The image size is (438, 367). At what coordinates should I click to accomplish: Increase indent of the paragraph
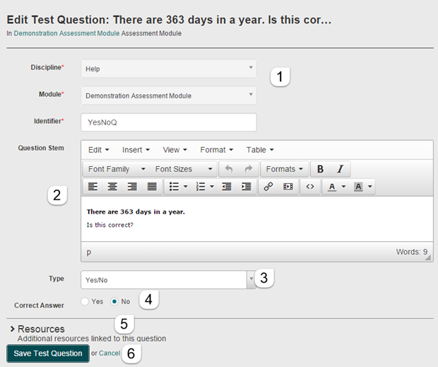pos(246,187)
